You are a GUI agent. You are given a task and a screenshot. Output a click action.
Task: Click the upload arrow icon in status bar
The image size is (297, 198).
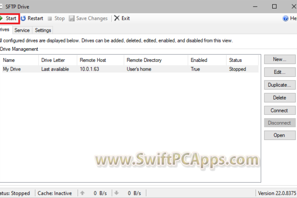(82, 193)
